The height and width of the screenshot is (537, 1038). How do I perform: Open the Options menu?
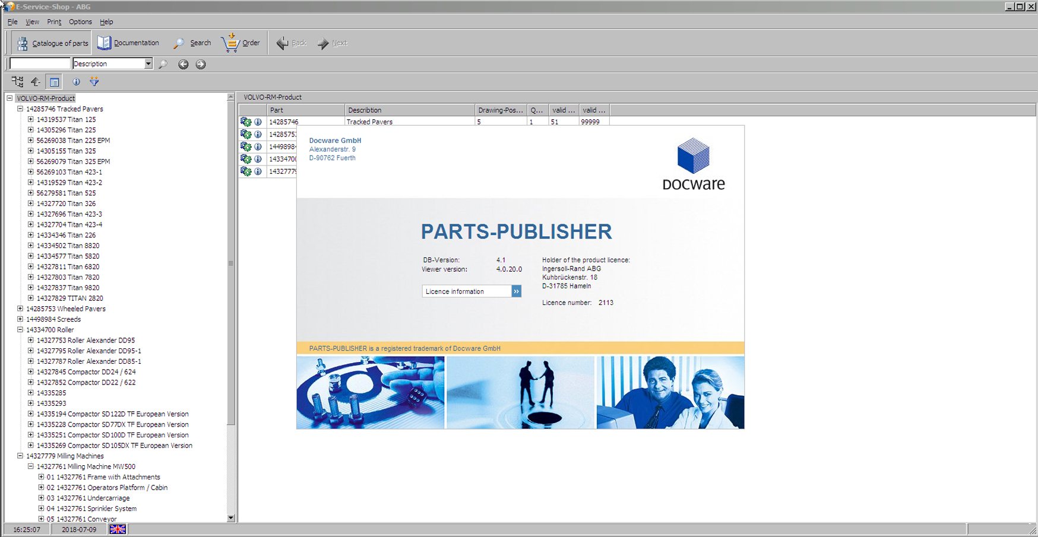(x=80, y=22)
